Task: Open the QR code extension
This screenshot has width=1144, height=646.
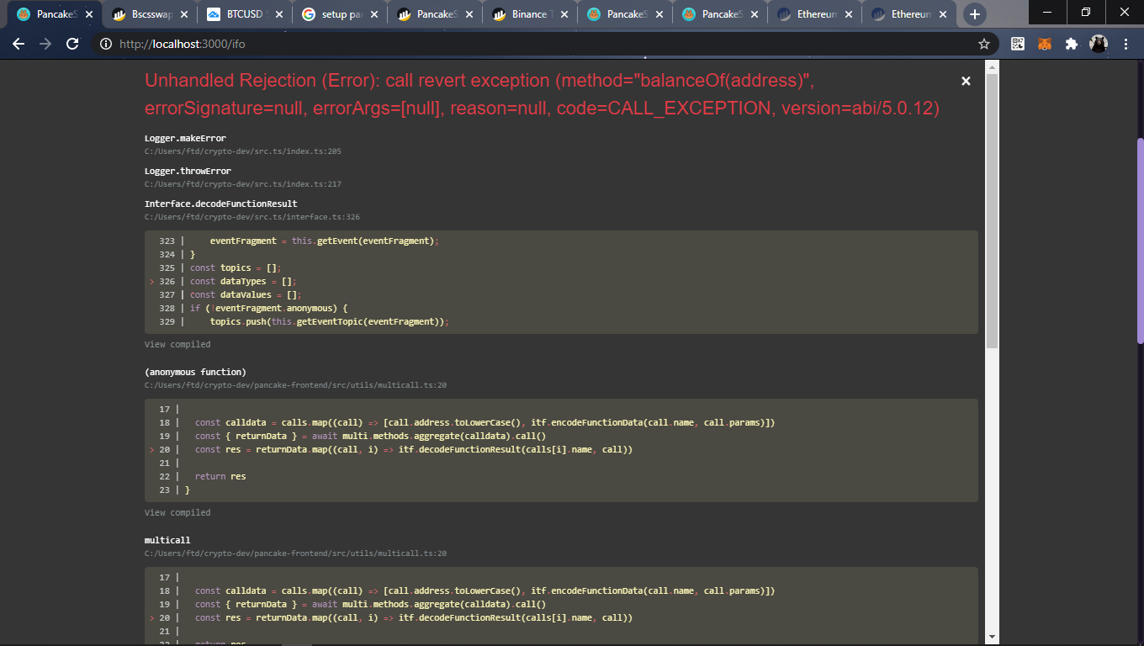Action: (1018, 44)
